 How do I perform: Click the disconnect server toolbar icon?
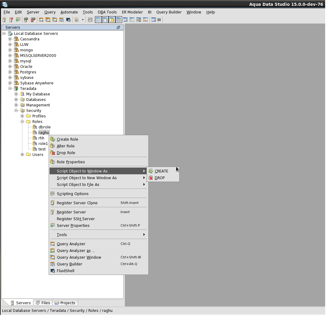click(33, 20)
